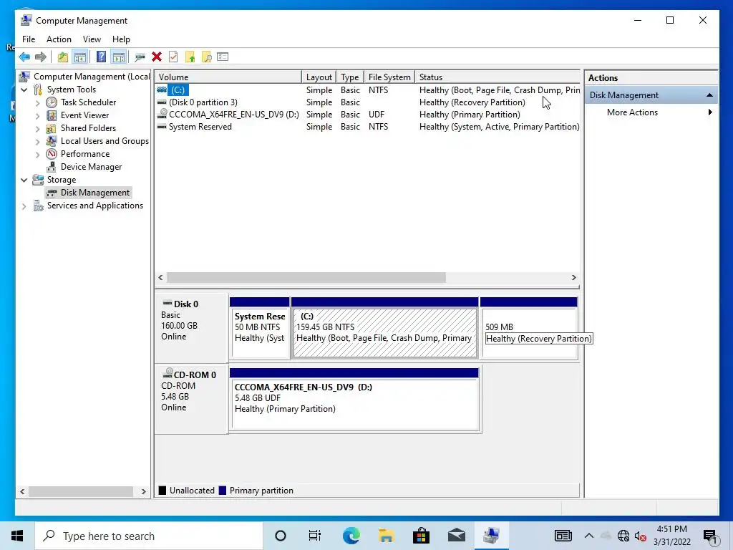Image resolution: width=733 pixels, height=550 pixels.
Task: Select the System Reserved partition block
Action: pyautogui.click(x=259, y=328)
